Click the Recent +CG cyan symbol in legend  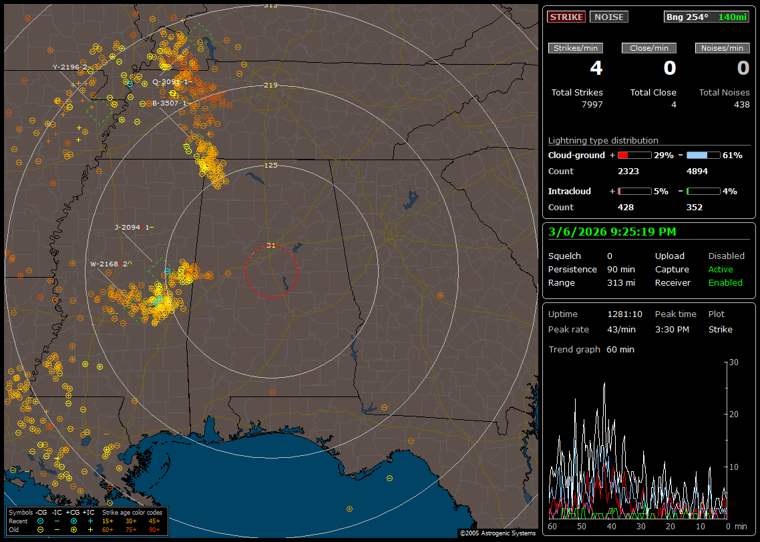(73, 521)
